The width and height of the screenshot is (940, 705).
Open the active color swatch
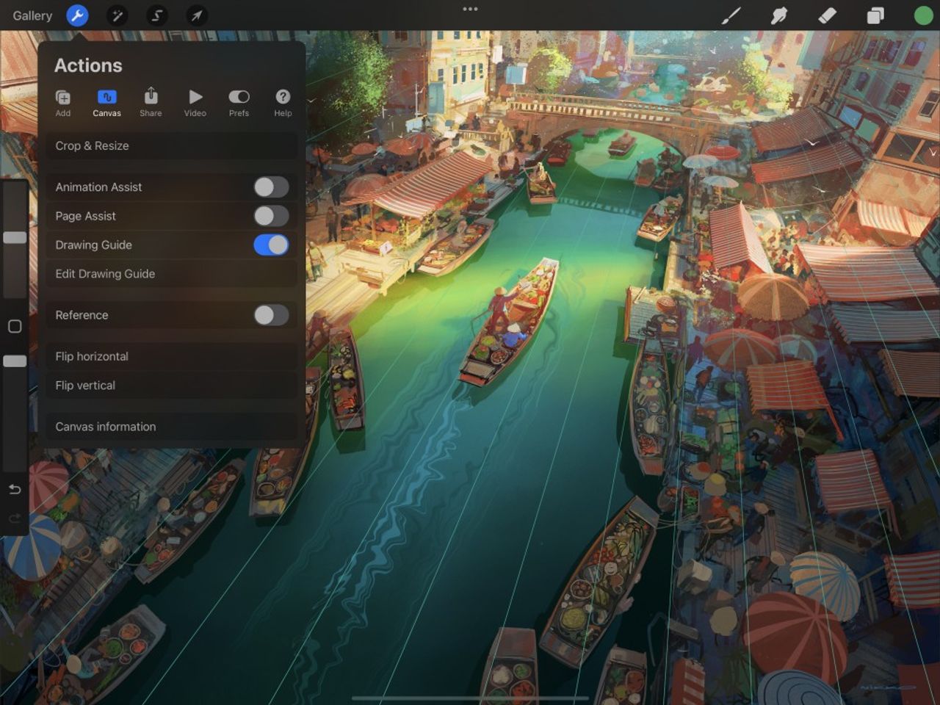pyautogui.click(x=922, y=15)
